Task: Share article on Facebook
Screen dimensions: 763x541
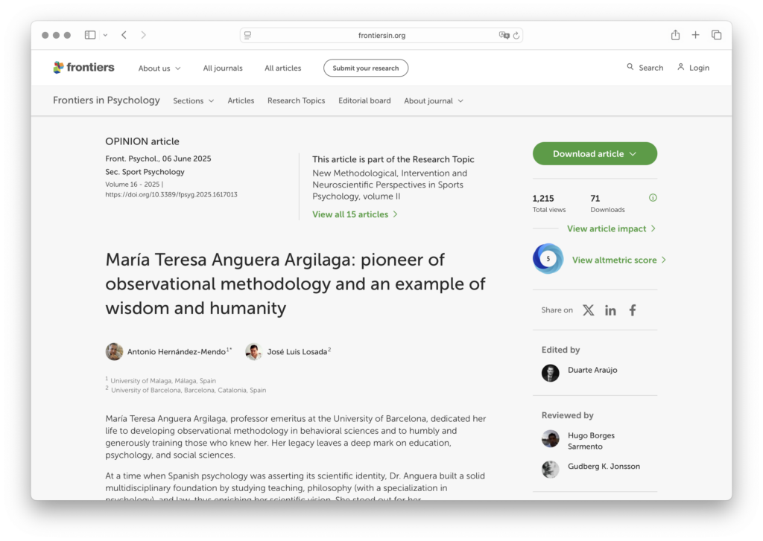Action: [633, 310]
